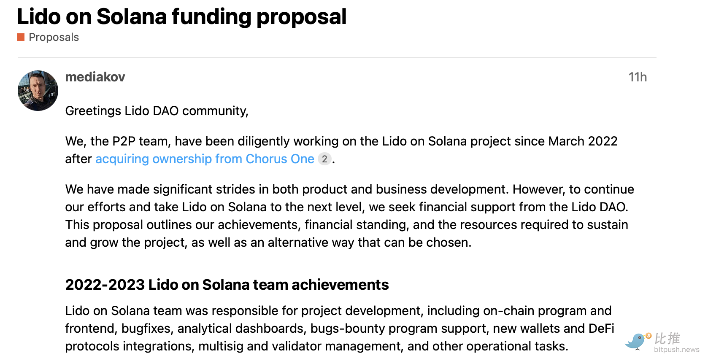This screenshot has width=708, height=361.
Task: Click the We have made significant strides line
Action: 350,189
